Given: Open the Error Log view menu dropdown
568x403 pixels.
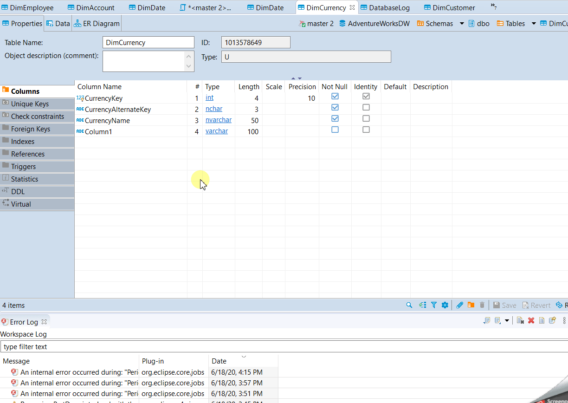Looking at the screenshot, I should click(x=506, y=321).
